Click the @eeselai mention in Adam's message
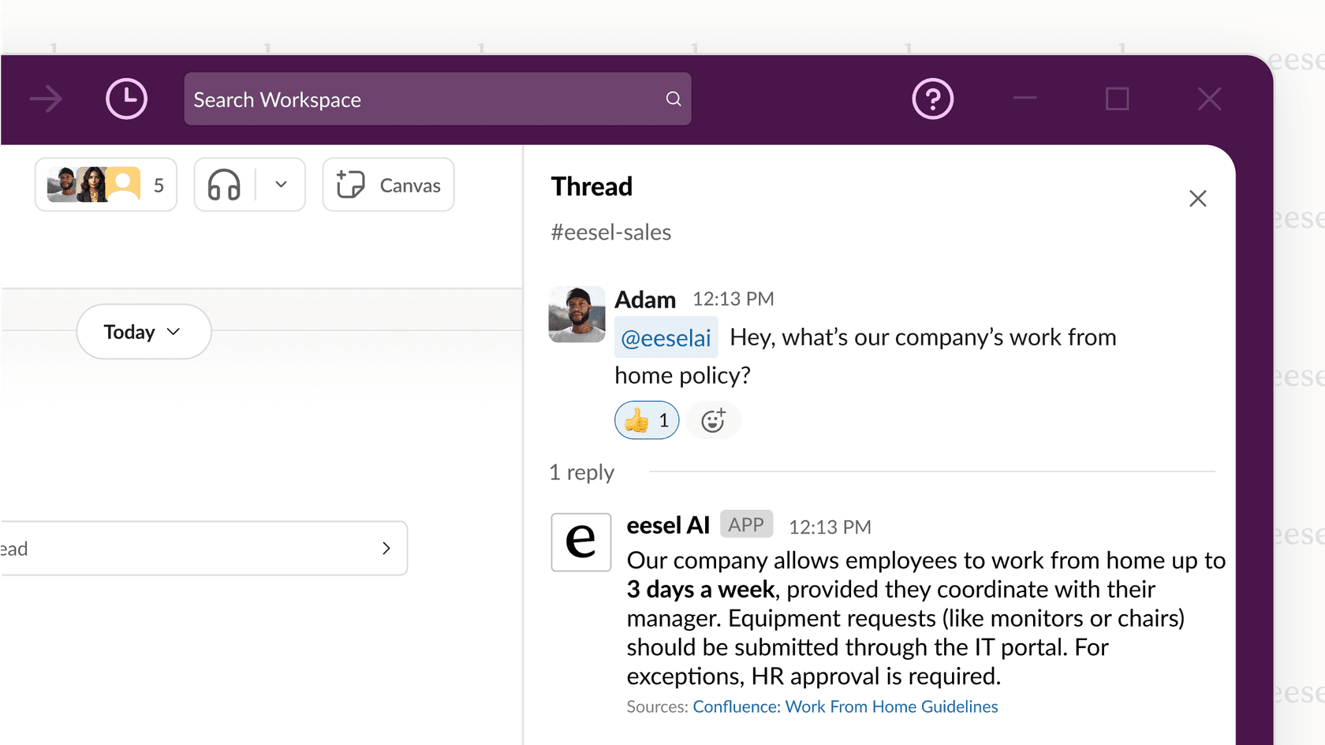Screen dimensions: 1325x745 click(666, 337)
